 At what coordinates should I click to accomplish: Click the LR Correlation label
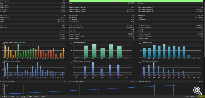tap(73, 20)
